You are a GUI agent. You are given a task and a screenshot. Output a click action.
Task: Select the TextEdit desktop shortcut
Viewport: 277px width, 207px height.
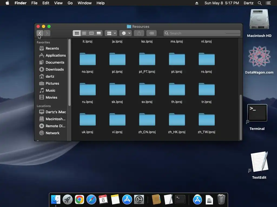(259, 162)
